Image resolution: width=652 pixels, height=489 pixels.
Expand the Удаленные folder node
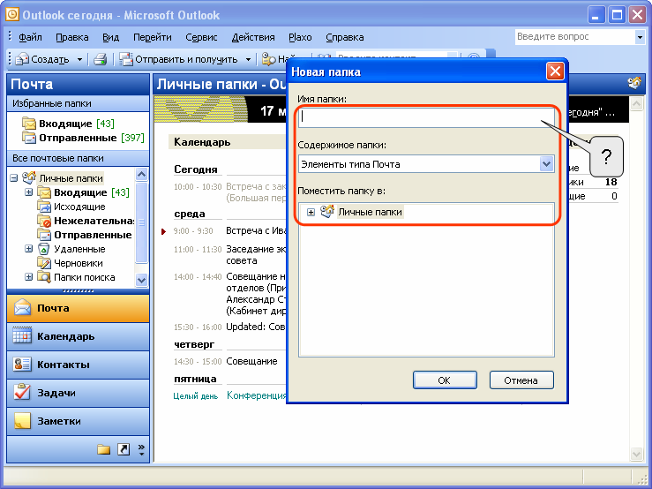pos(28,249)
